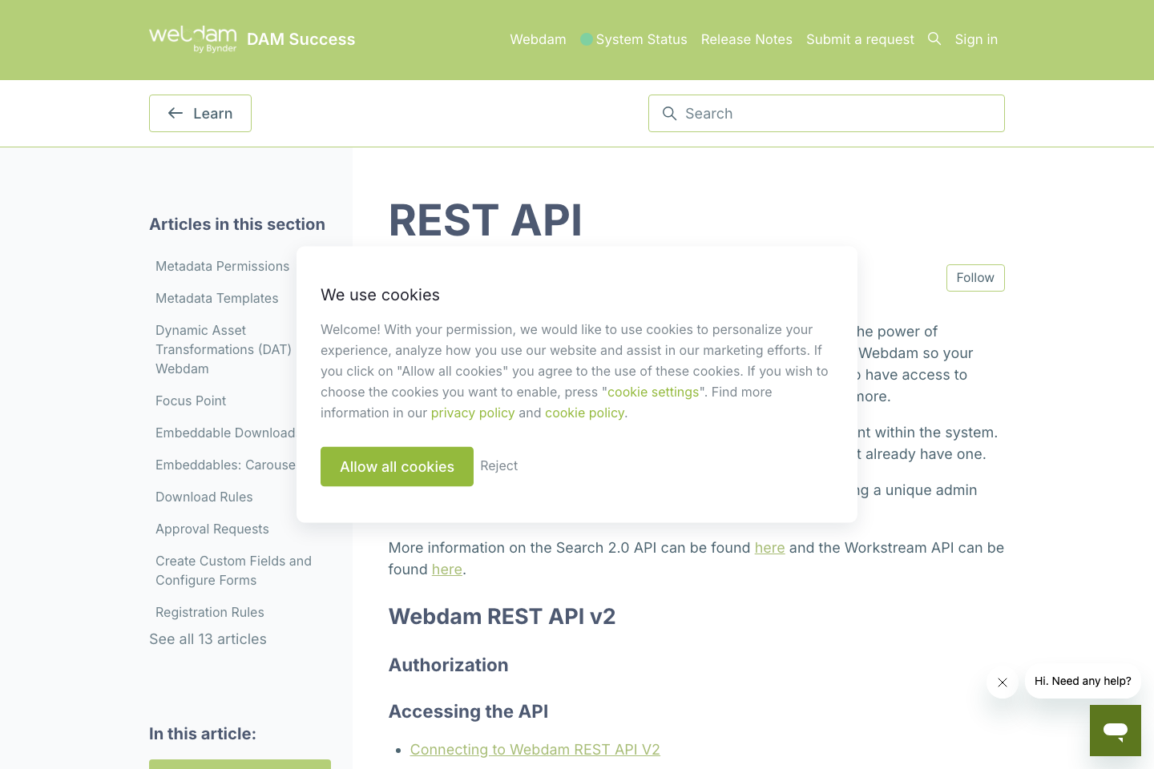1154x769 pixels.
Task: Select the back arrow in the Learn button
Action: [175, 113]
